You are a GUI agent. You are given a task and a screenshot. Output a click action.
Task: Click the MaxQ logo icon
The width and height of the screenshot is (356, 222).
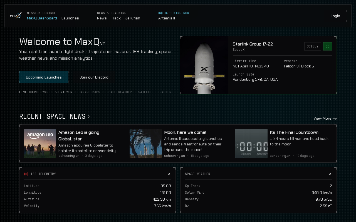16,16
